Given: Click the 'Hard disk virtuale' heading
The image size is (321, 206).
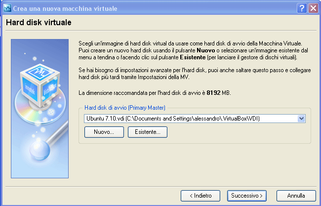Looking at the screenshot, I should click(39, 22).
